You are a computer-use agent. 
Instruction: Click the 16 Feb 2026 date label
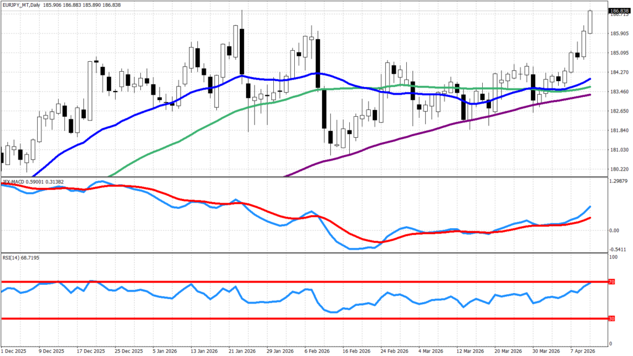tap(357, 351)
